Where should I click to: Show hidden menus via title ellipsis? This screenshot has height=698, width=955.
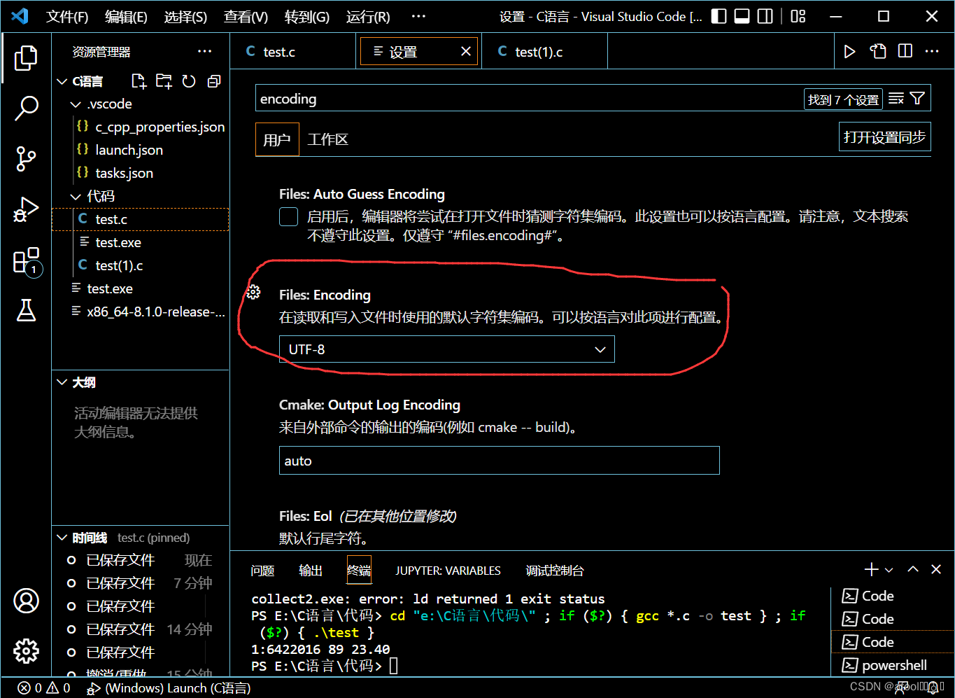418,17
